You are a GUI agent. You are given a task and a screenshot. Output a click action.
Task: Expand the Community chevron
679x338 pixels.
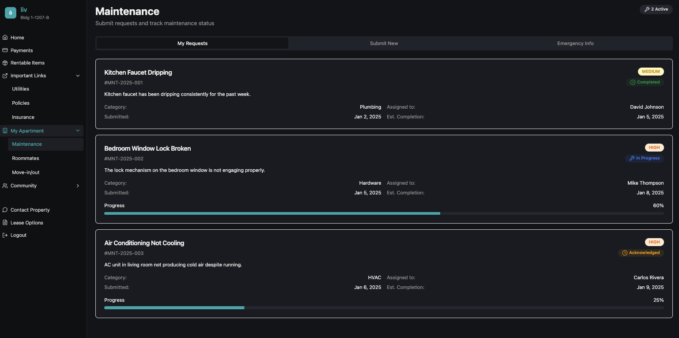click(78, 186)
